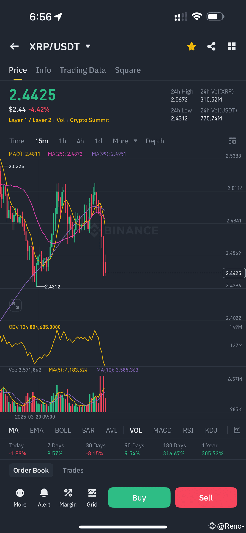Screen dimensions: 246x533
Task: Tap the Today -1.89% performance
Action: pyautogui.click(x=17, y=449)
